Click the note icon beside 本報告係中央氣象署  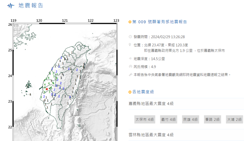pos(131,74)
